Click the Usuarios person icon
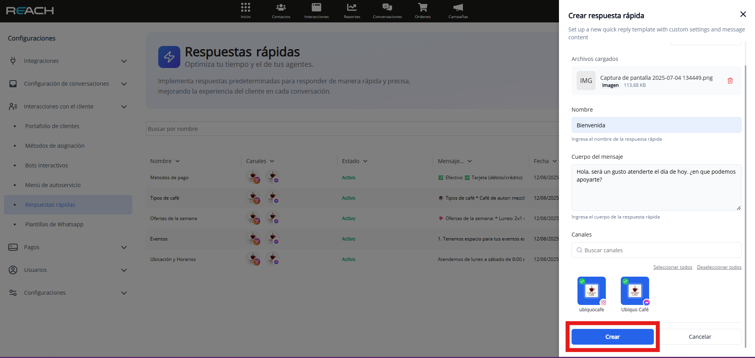Viewport: 755px width, 358px height. click(x=13, y=270)
